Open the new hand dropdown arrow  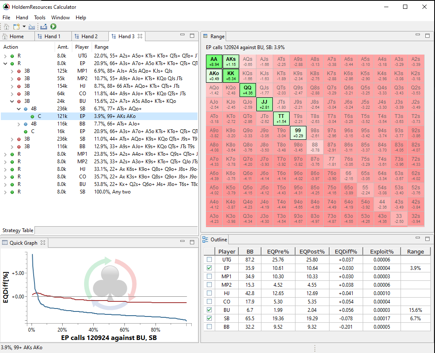tap(24, 26)
